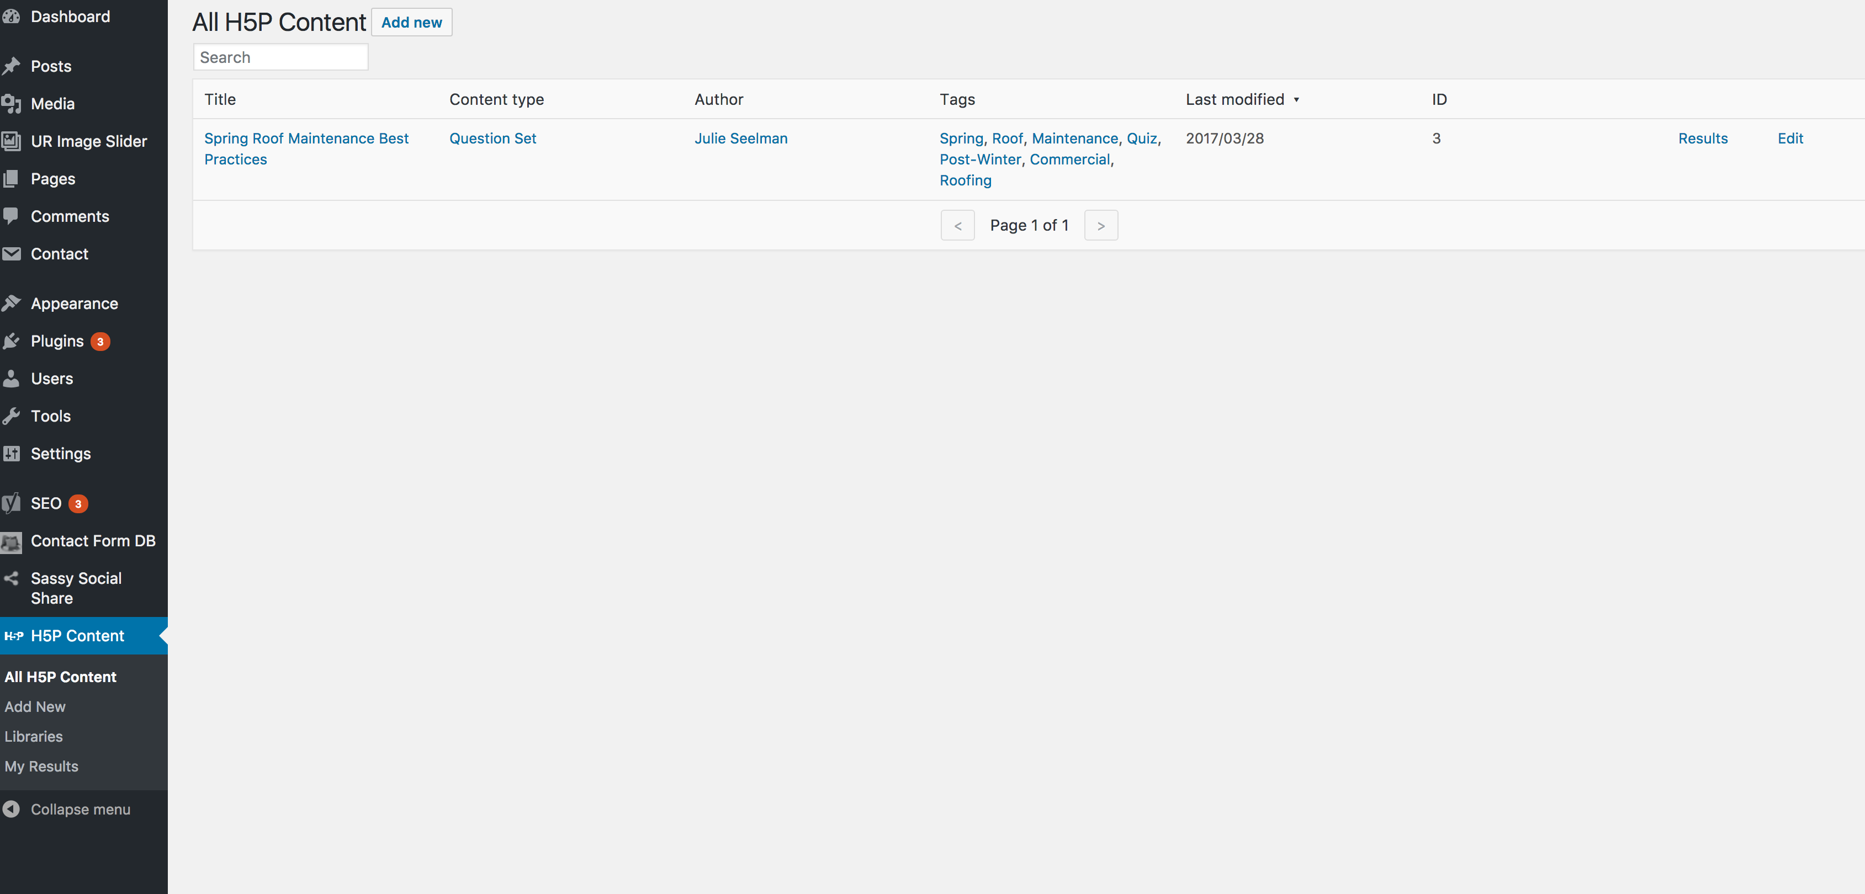This screenshot has width=1865, height=894.
Task: Click the Contact envelope icon
Action: [11, 253]
